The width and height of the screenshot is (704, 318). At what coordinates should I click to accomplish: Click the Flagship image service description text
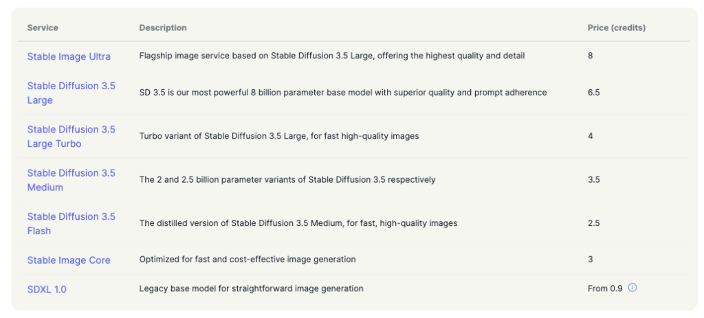click(332, 56)
